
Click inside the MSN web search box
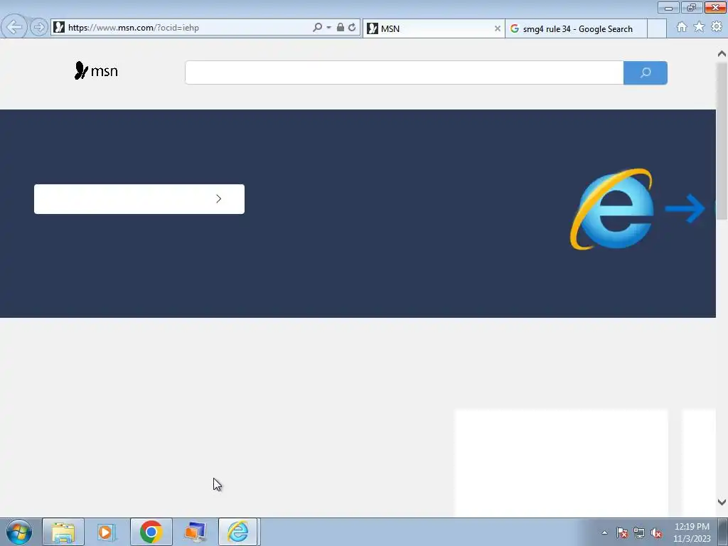click(x=404, y=73)
